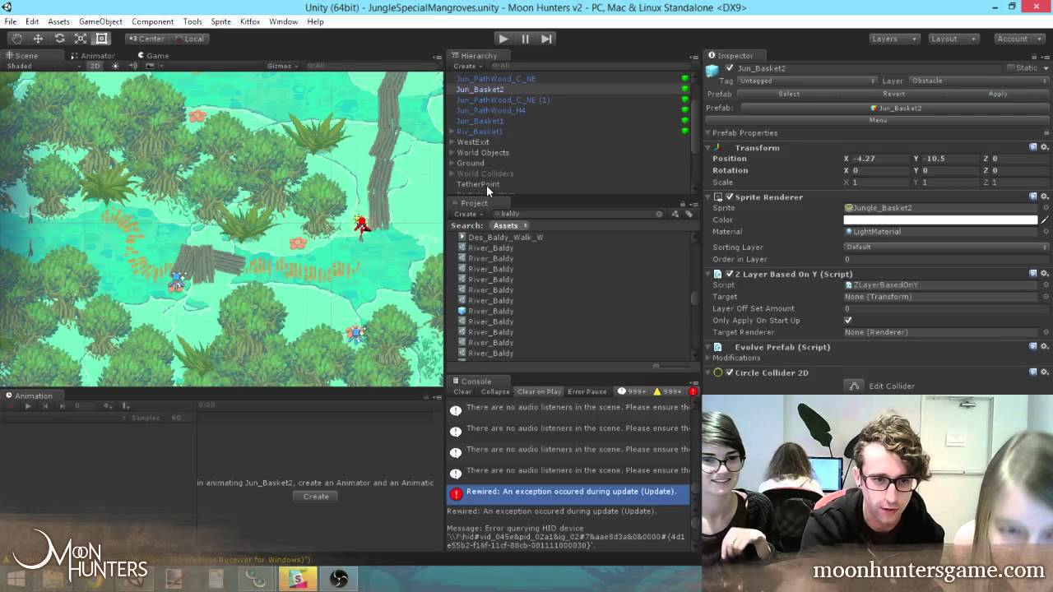Switch to the Game tab
This screenshot has width=1053, height=592.
[154, 56]
